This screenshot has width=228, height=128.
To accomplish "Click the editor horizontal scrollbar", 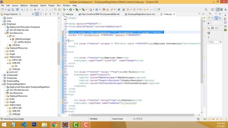I will [132, 115].
